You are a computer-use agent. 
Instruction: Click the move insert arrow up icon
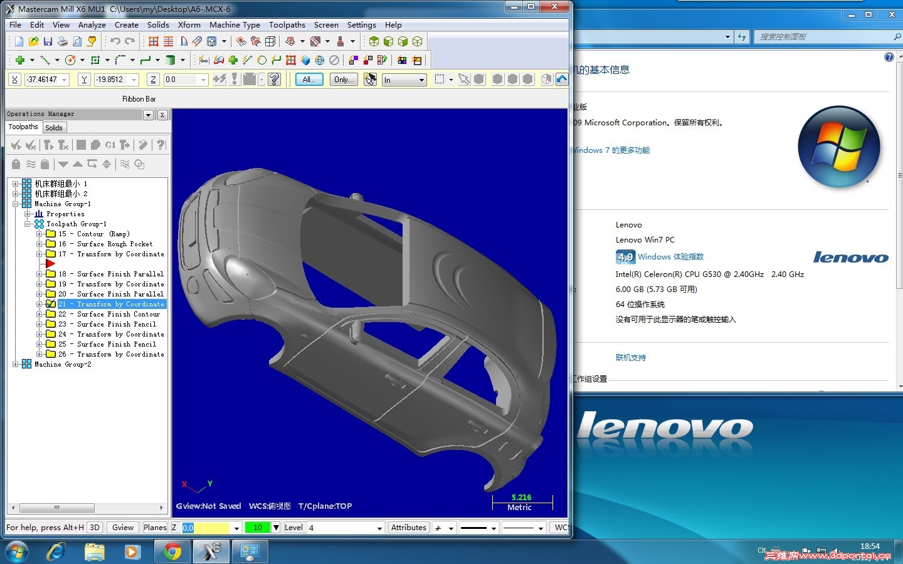78,164
